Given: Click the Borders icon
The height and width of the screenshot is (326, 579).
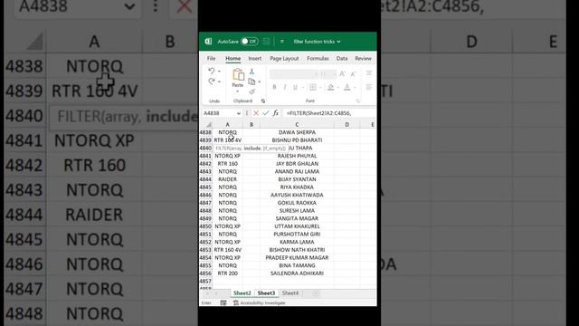Looking at the screenshot, I should 313,87.
